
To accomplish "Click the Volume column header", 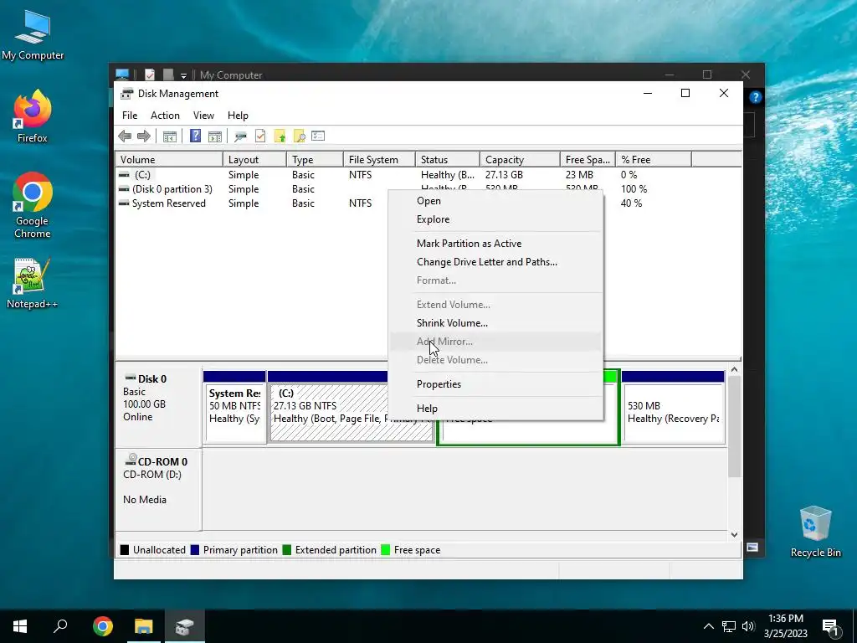I will tap(169, 160).
